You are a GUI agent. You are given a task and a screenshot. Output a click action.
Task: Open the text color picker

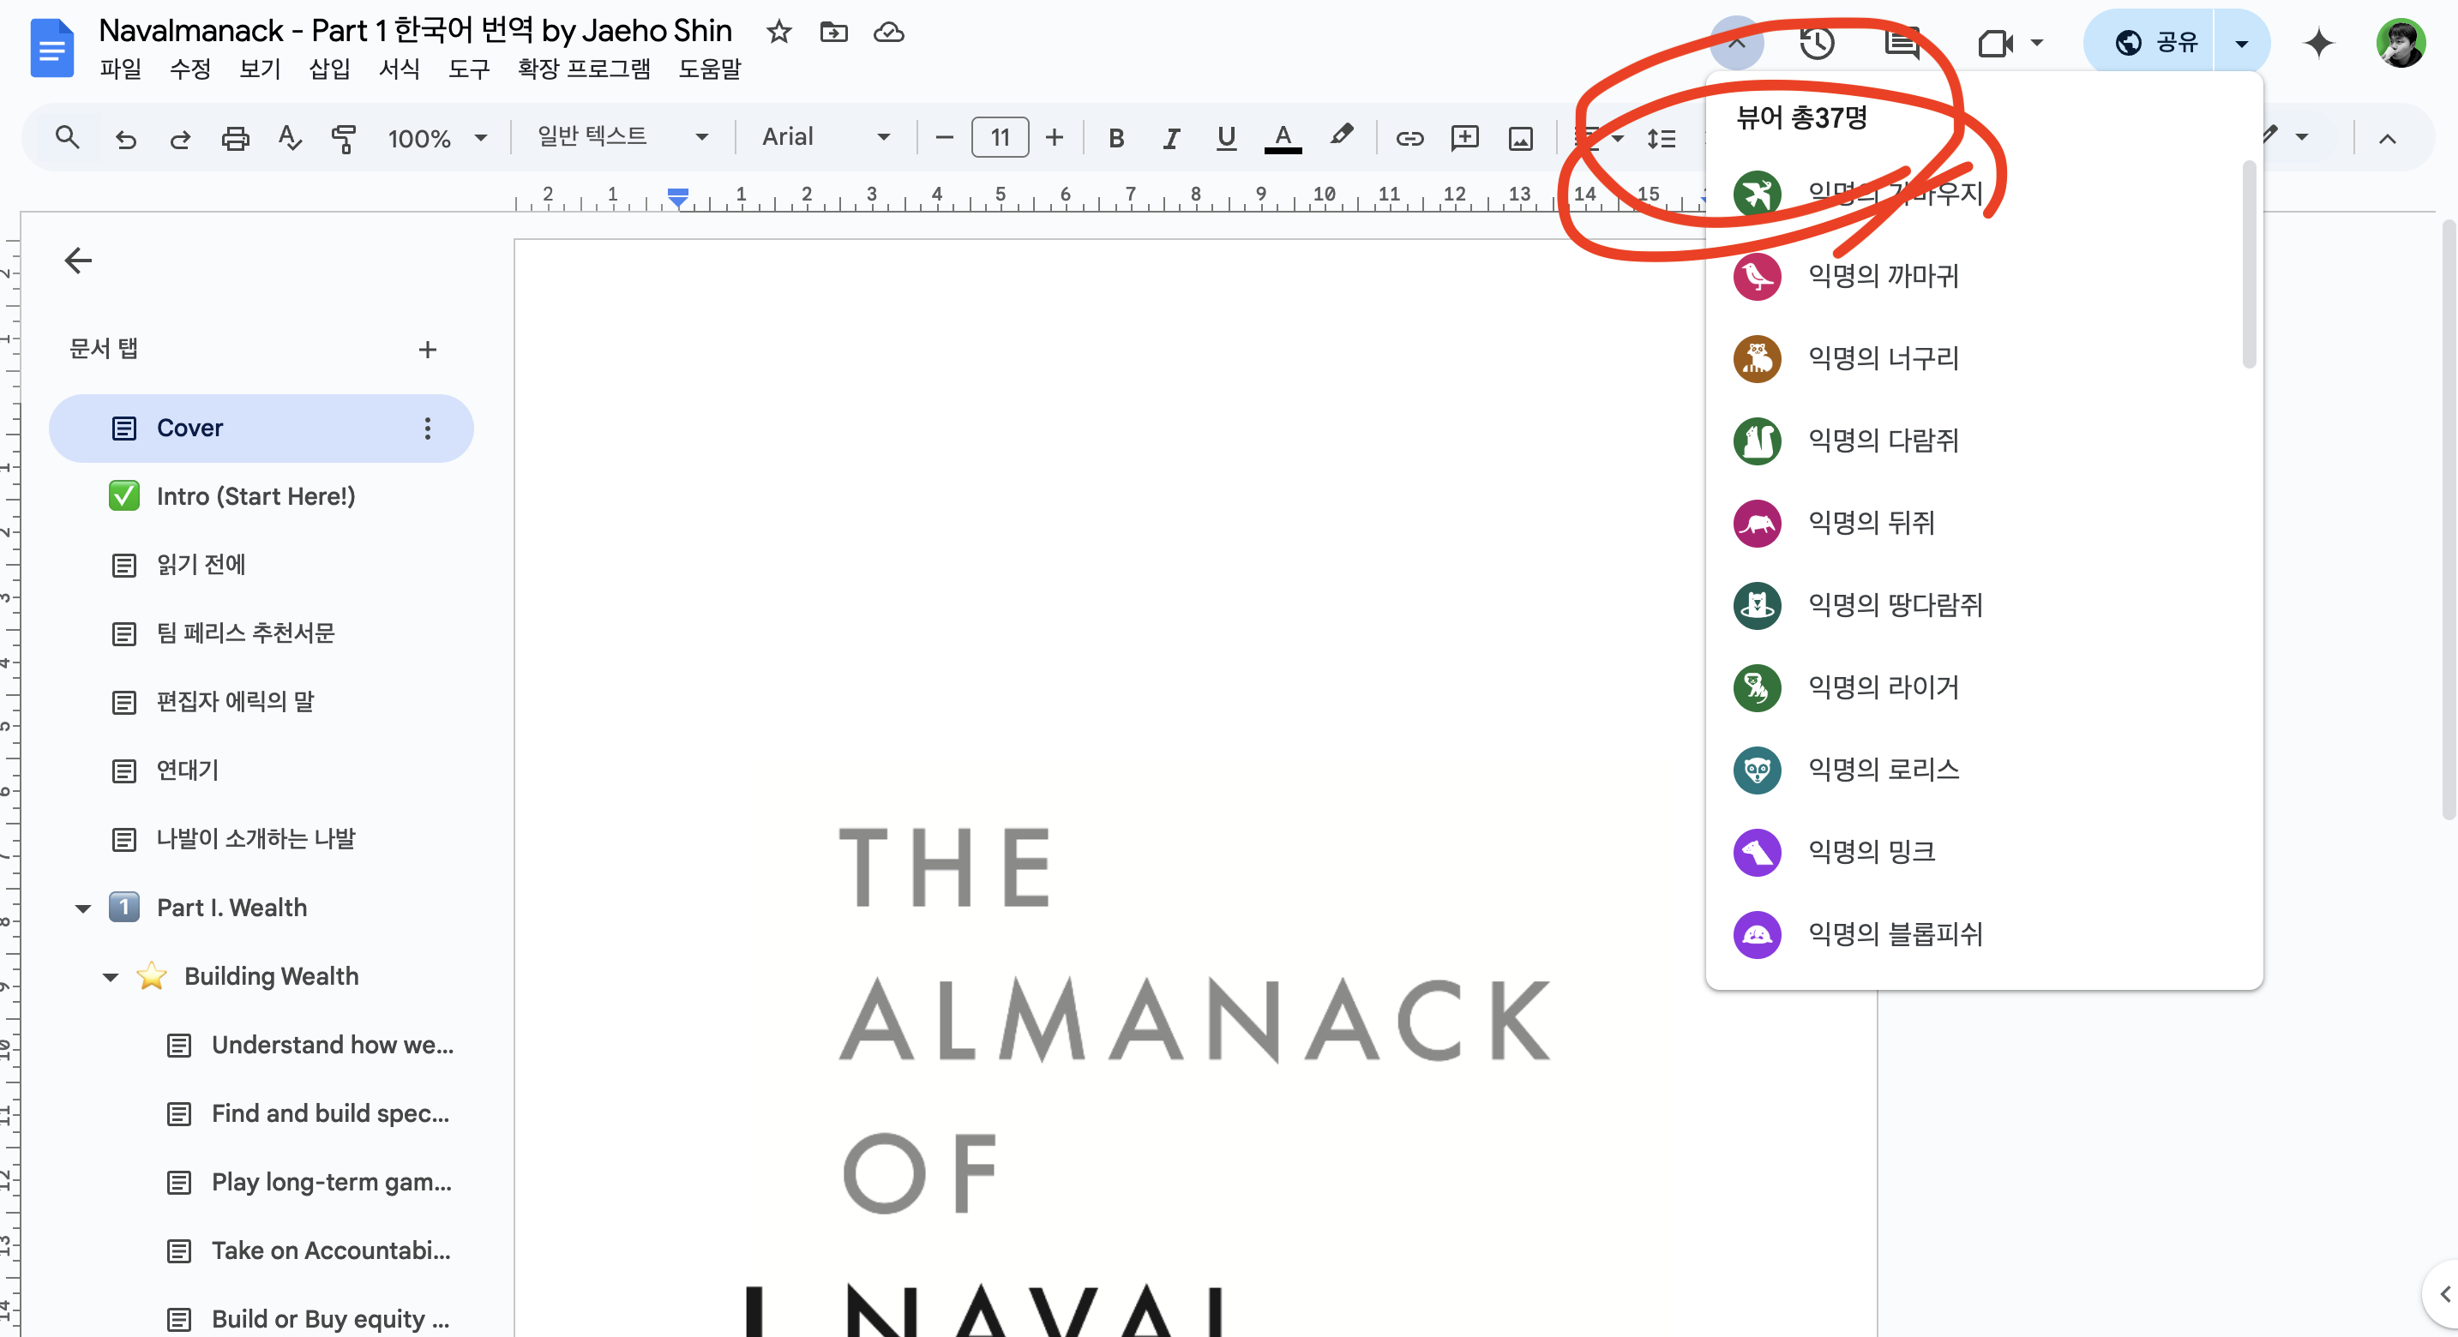1283,139
